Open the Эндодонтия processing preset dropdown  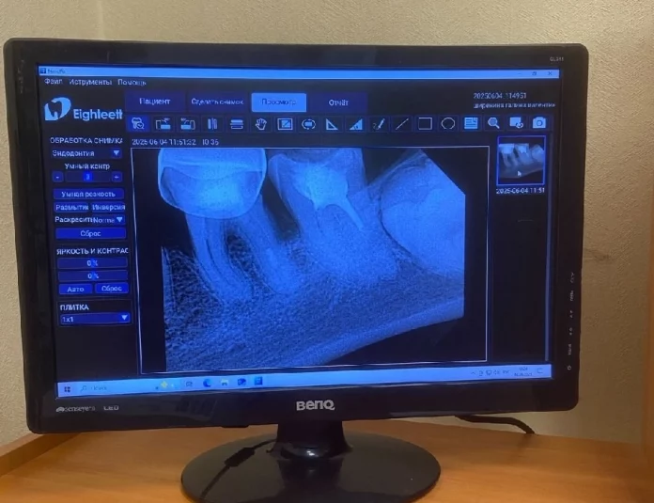[x=86, y=153]
